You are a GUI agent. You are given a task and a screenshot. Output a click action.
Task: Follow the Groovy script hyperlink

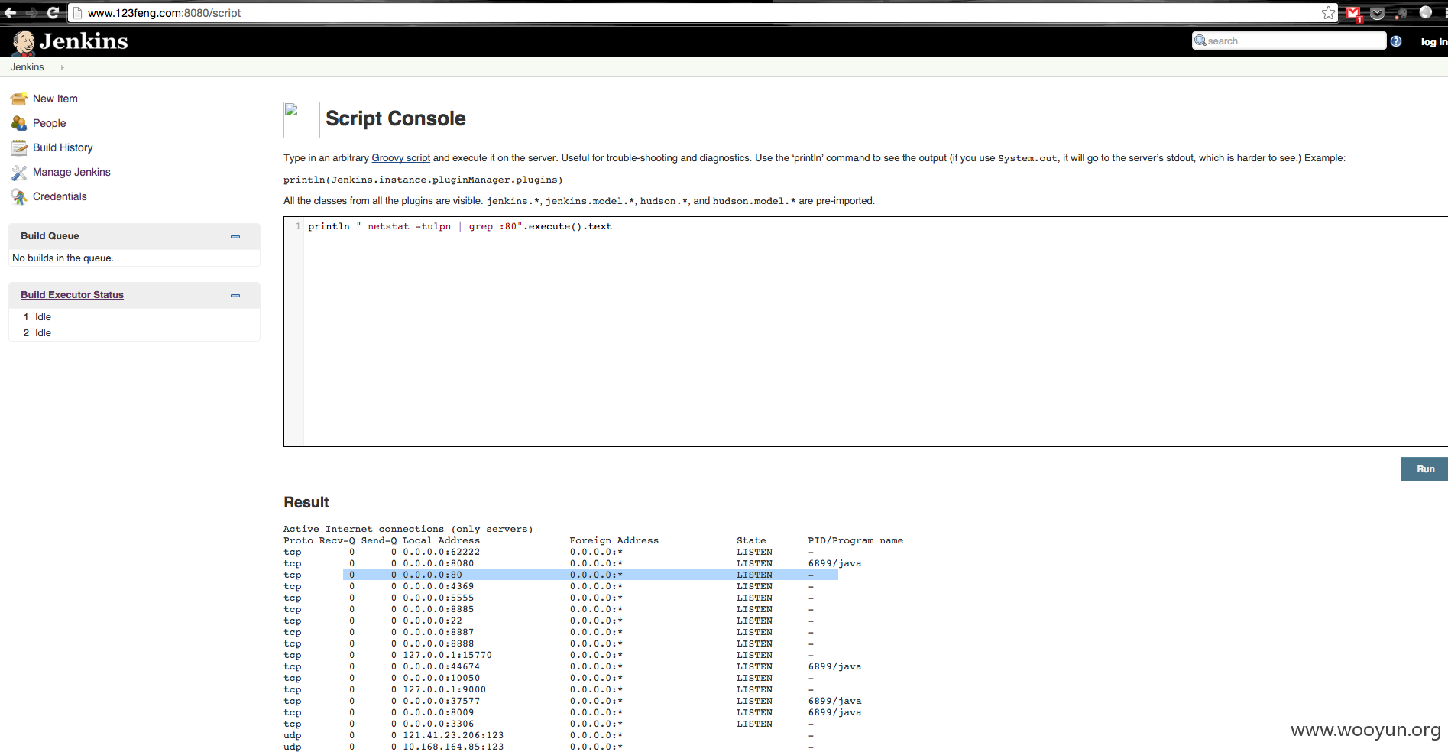point(401,158)
